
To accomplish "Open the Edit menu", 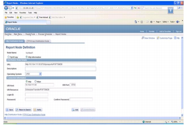I will click(x=11, y=13).
